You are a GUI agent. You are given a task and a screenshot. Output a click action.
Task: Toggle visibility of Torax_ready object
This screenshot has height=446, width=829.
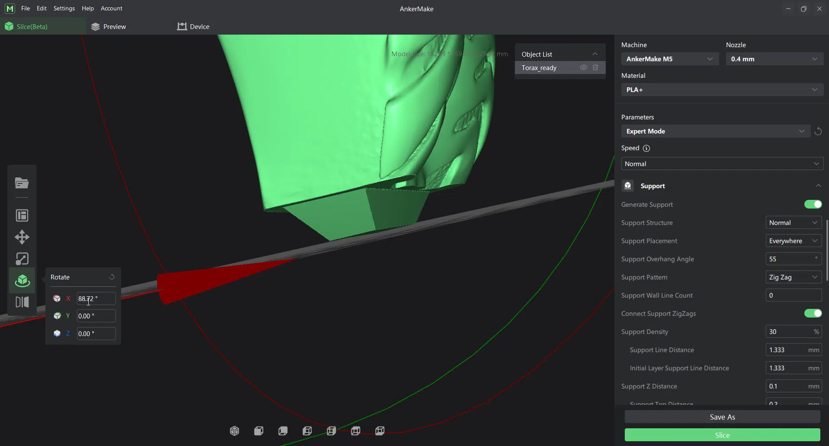click(583, 67)
